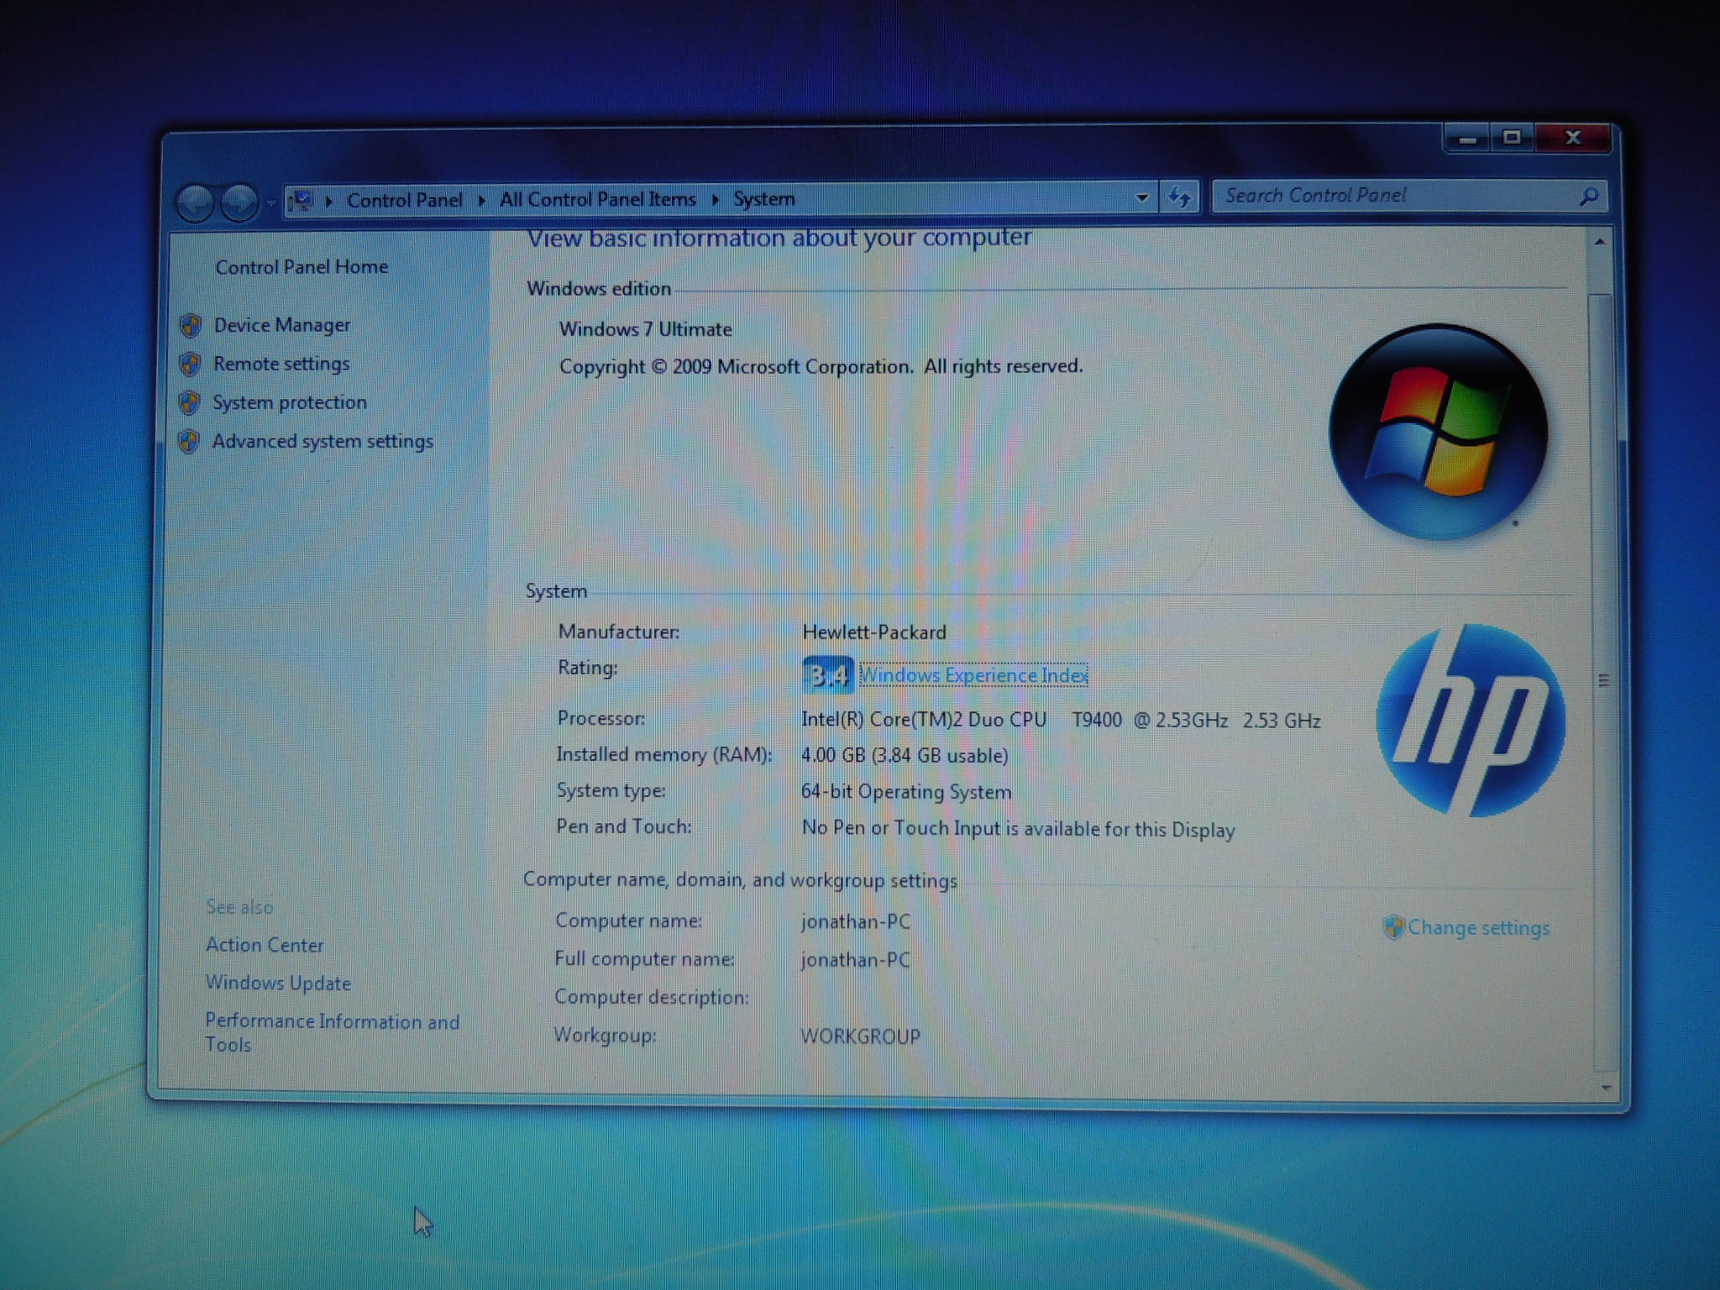Open System protection link
The width and height of the screenshot is (1720, 1290).
tap(290, 402)
